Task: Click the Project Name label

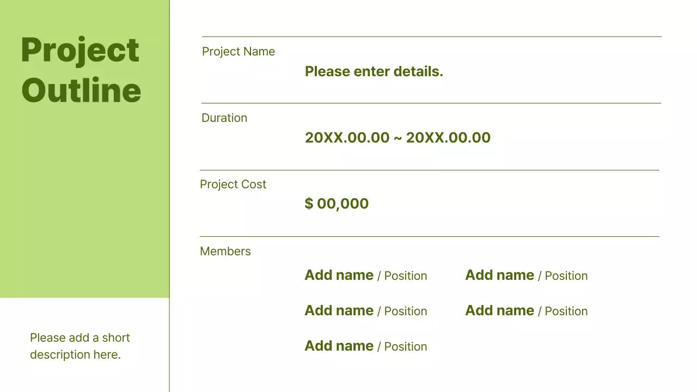Action: 239,52
